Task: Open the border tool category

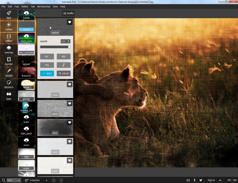Action: click(9, 61)
